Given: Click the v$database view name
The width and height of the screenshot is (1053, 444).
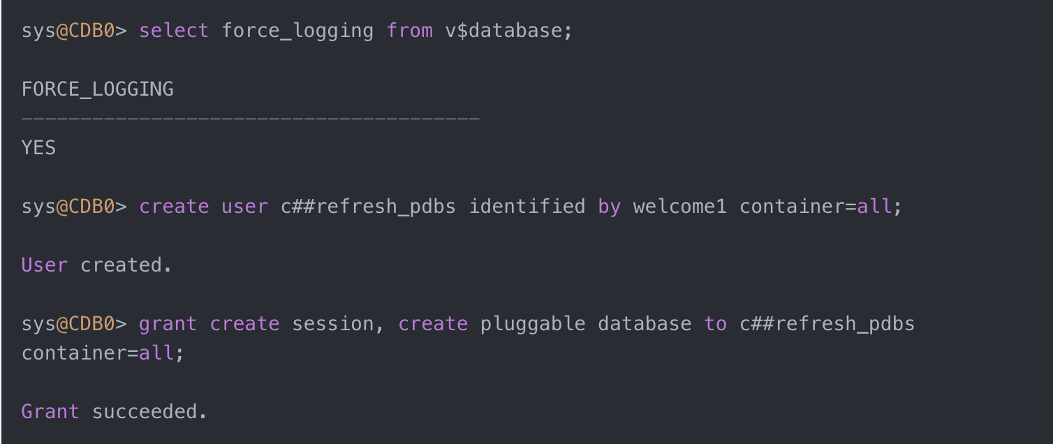Looking at the screenshot, I should (x=508, y=31).
